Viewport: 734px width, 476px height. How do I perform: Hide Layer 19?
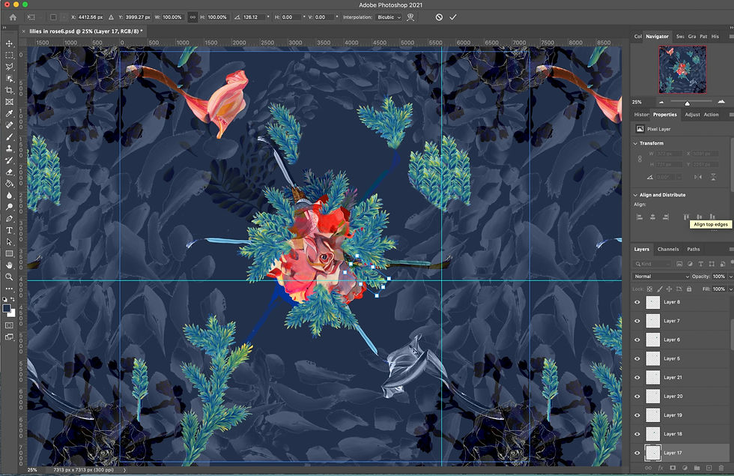click(x=637, y=415)
